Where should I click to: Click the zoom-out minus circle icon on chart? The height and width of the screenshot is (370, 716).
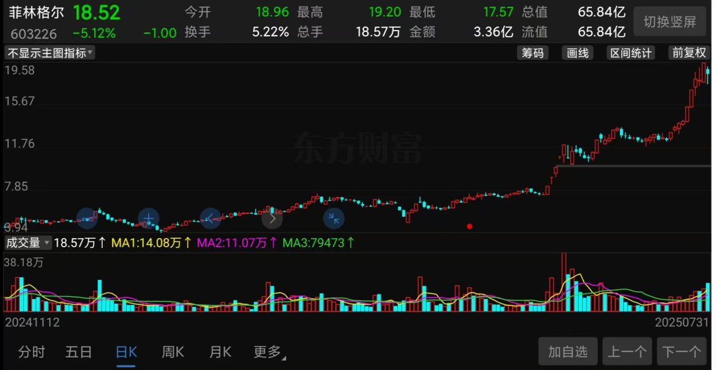point(87,218)
